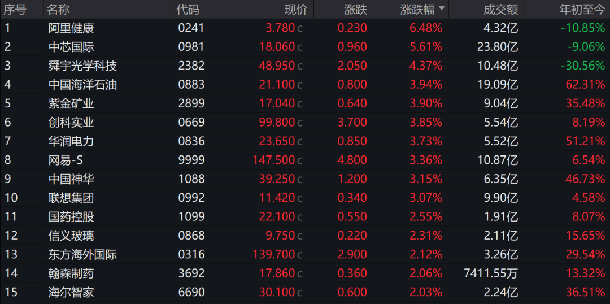Viewport: 610px width, 304px height.
Task: Click the 名称 column header
Action: click(x=58, y=10)
